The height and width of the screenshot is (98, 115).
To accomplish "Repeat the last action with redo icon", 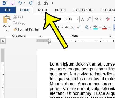I will coord(31,3).
